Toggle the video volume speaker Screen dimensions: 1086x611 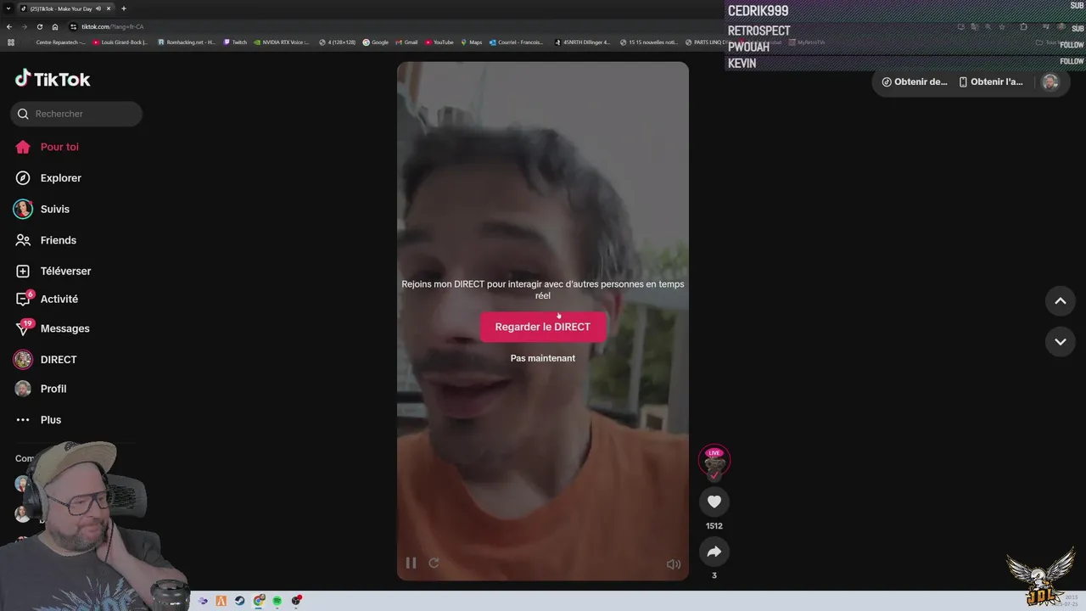pyautogui.click(x=674, y=563)
